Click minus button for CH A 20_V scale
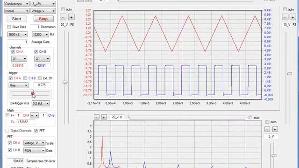 coord(63,17)
